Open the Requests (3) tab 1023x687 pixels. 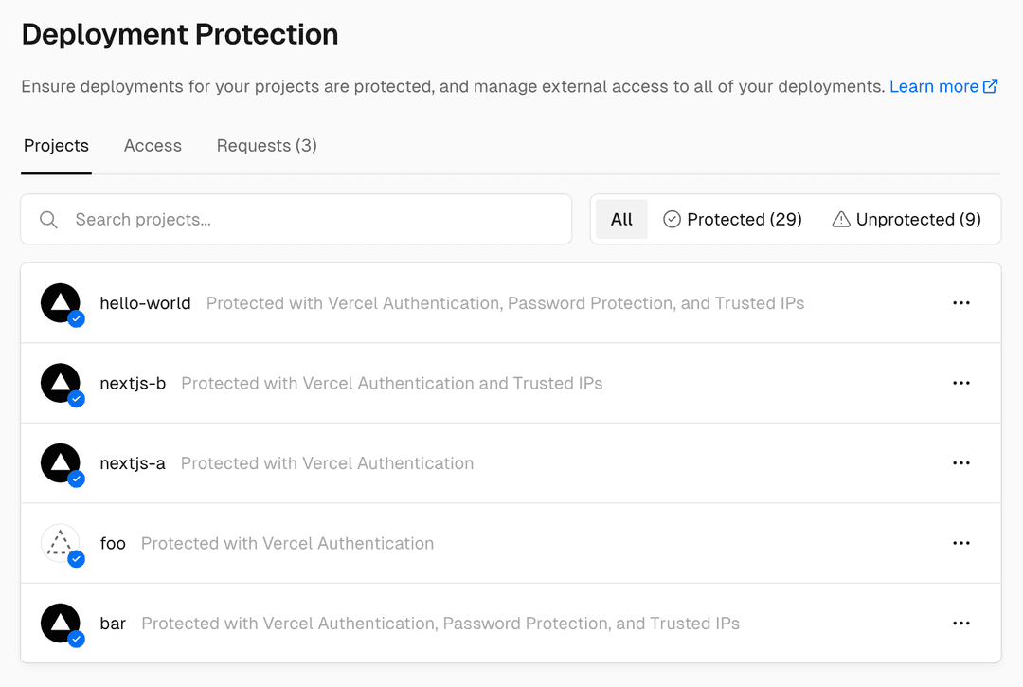tap(266, 145)
